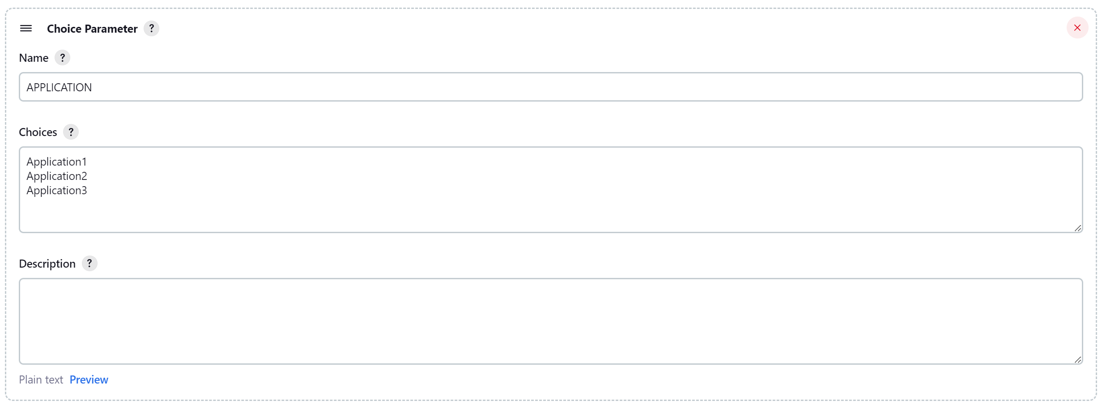1102x405 pixels.
Task: Click the drag handle beside Choice Parameter
Action: [x=26, y=29]
